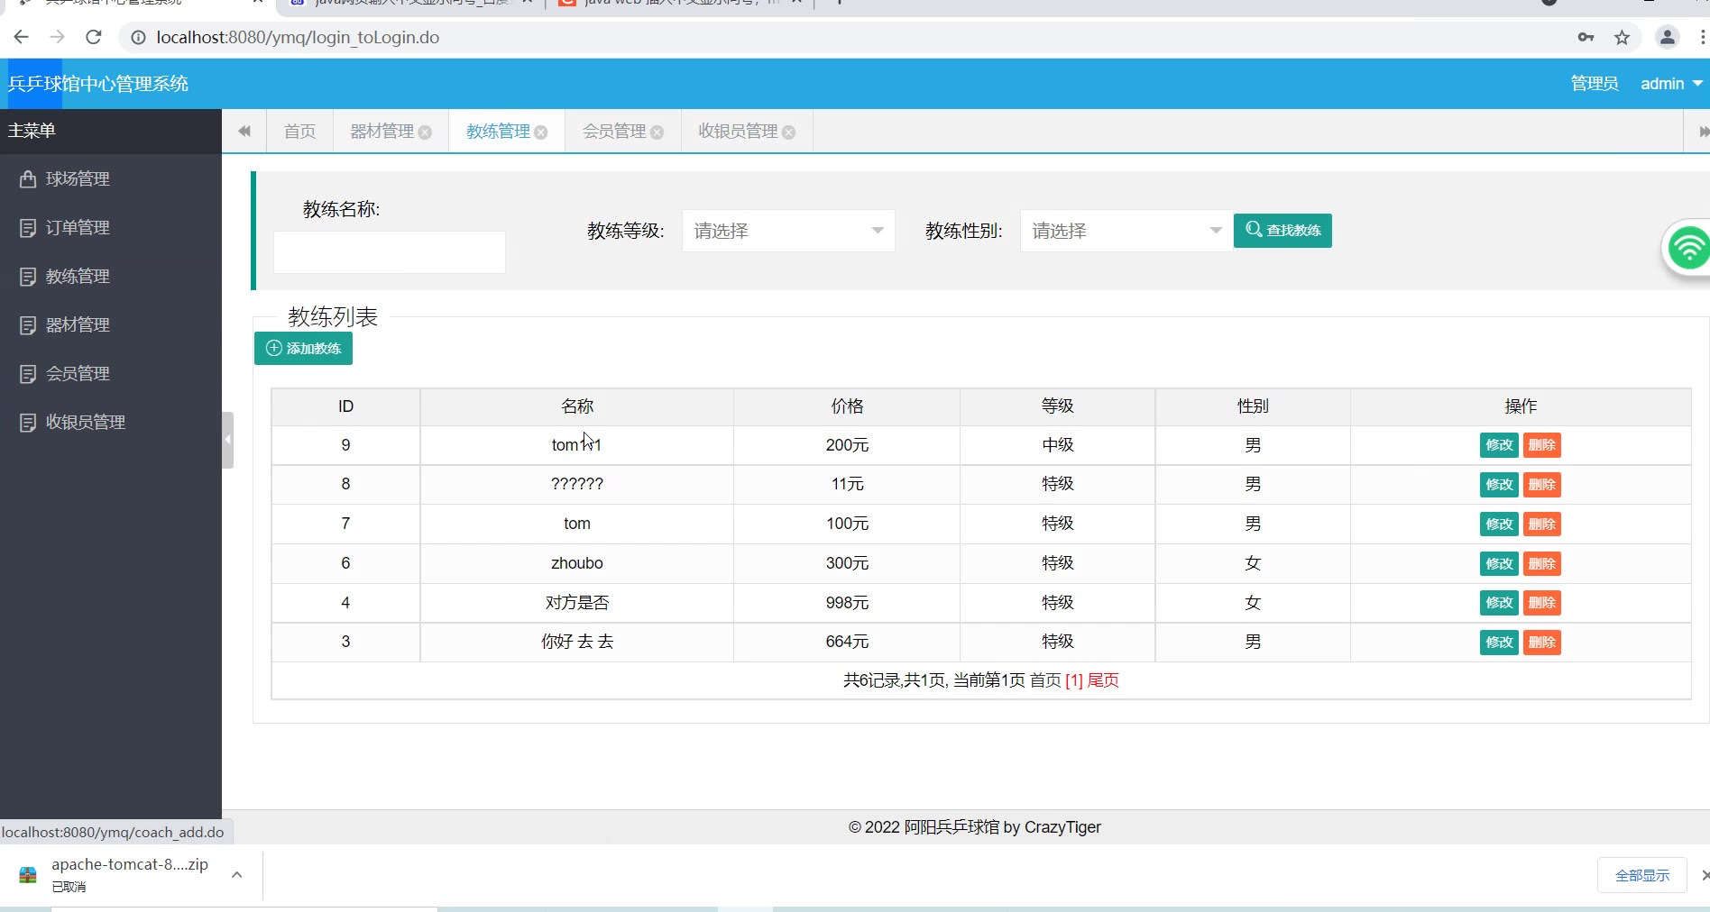
Task: Click 修改 for coach zhoubo
Action: (x=1499, y=564)
